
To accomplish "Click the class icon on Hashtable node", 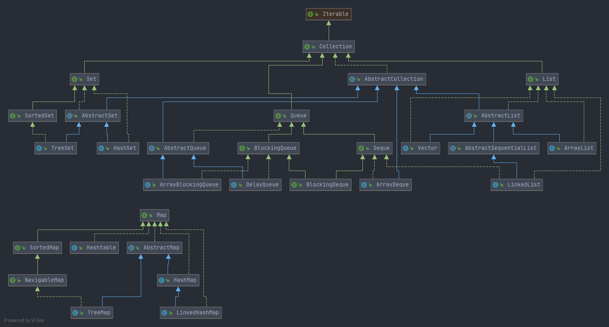I will [74, 248].
